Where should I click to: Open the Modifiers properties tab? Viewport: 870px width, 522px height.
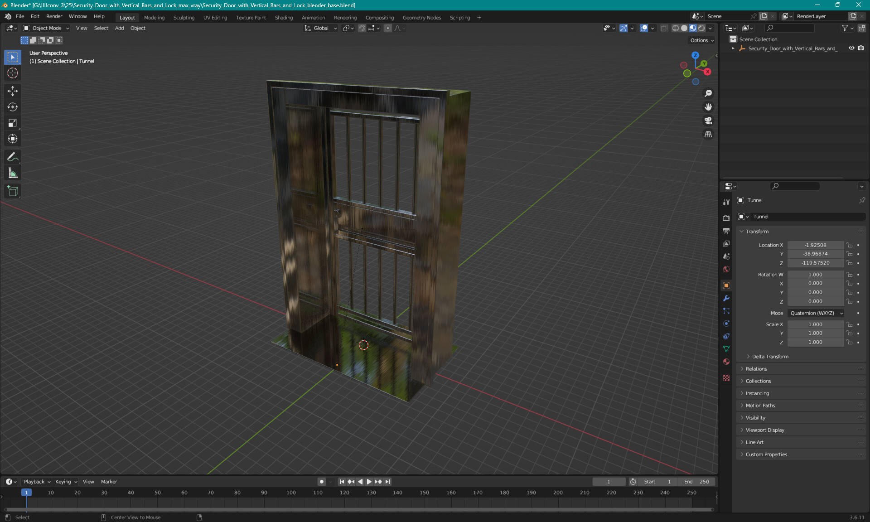point(726,298)
